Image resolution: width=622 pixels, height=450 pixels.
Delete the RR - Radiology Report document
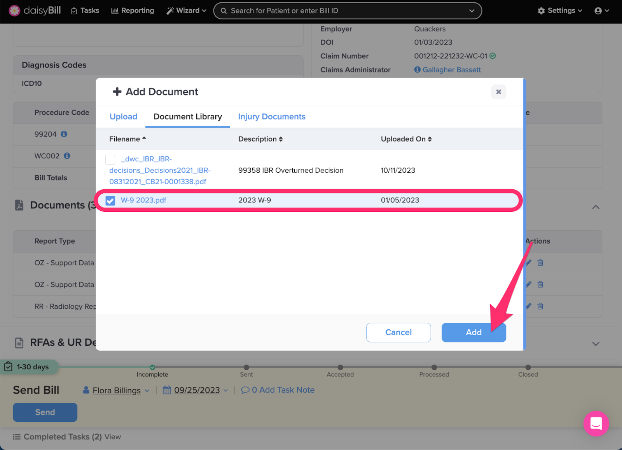pyautogui.click(x=540, y=306)
